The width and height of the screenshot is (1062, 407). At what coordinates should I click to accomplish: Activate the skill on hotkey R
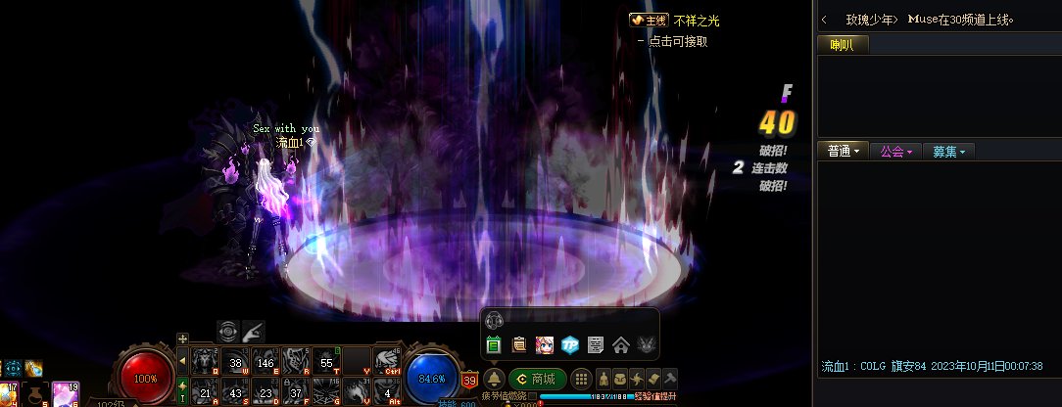296,361
